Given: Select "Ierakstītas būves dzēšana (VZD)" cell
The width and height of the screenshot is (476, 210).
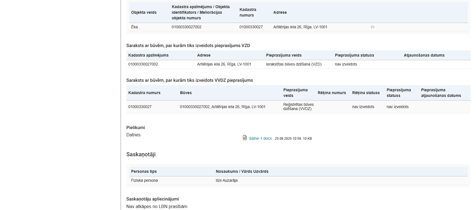Looking at the screenshot, I should click(294, 64).
